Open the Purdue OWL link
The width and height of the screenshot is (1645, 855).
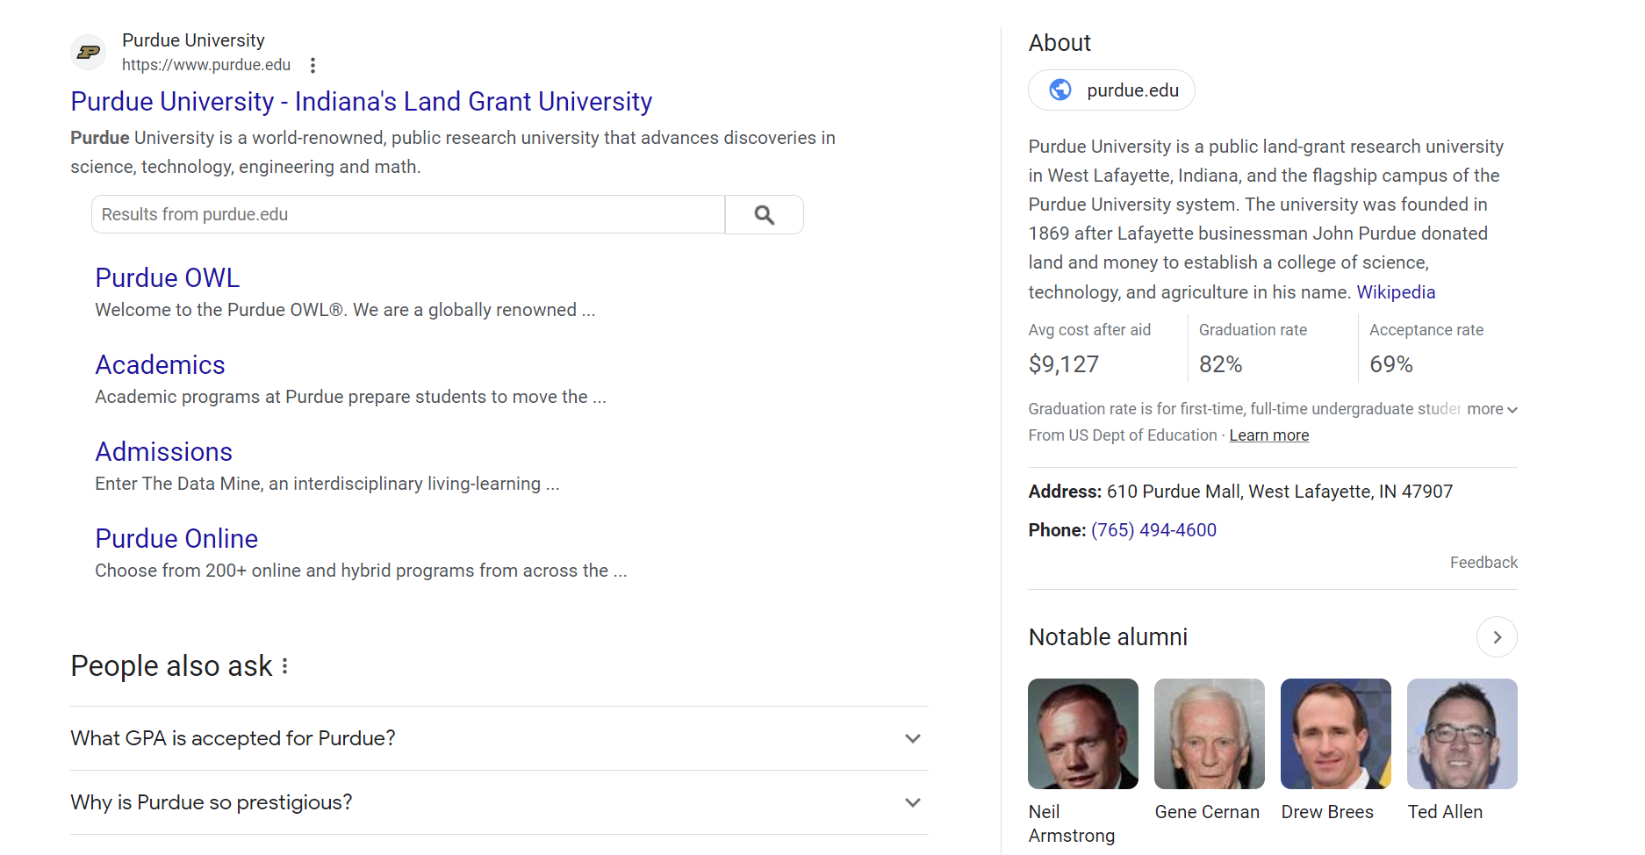pyautogui.click(x=167, y=277)
